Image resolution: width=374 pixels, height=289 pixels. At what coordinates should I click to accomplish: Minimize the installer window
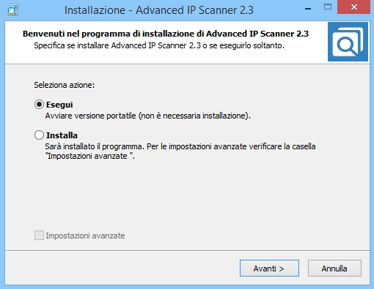(x=308, y=9)
